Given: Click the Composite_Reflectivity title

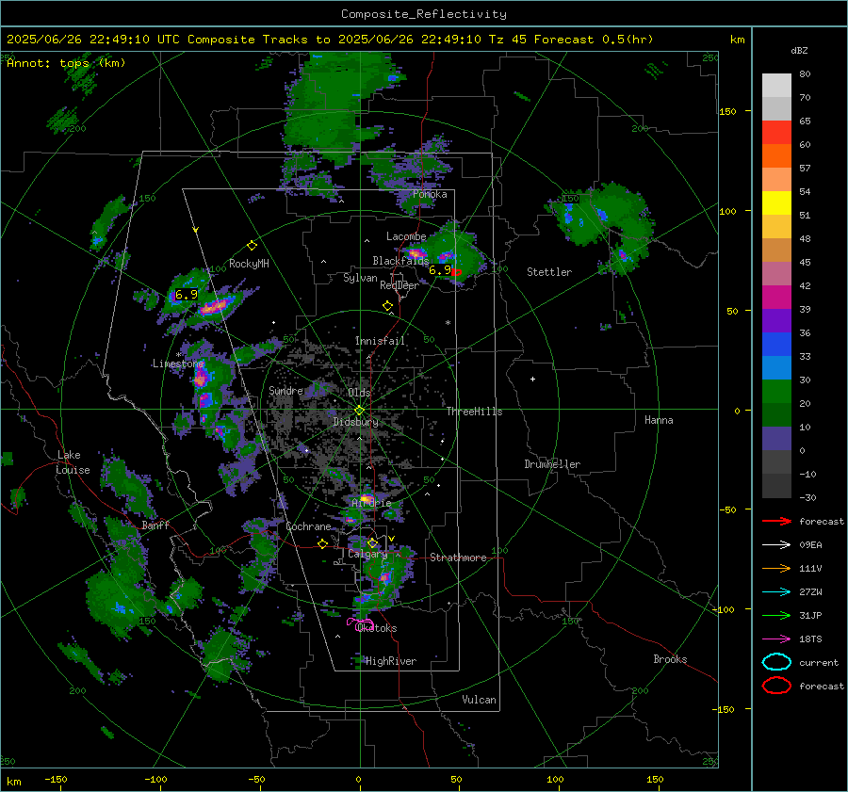Looking at the screenshot, I should 423,14.
